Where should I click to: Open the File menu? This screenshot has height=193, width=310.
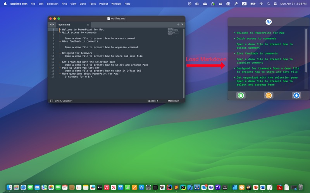[33, 4]
